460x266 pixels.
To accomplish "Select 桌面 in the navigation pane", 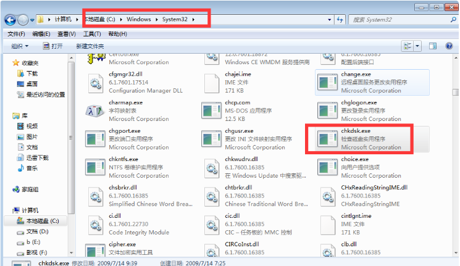I will pyautogui.click(x=32, y=84).
